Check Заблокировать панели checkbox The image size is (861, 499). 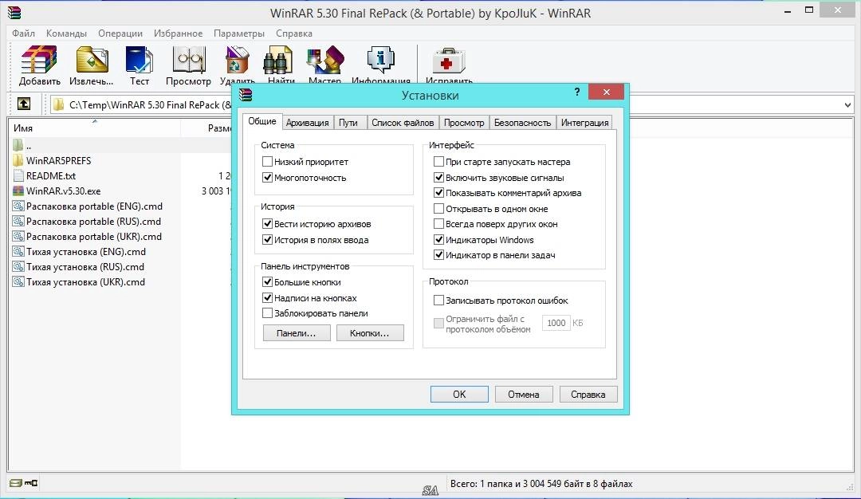[x=267, y=313]
